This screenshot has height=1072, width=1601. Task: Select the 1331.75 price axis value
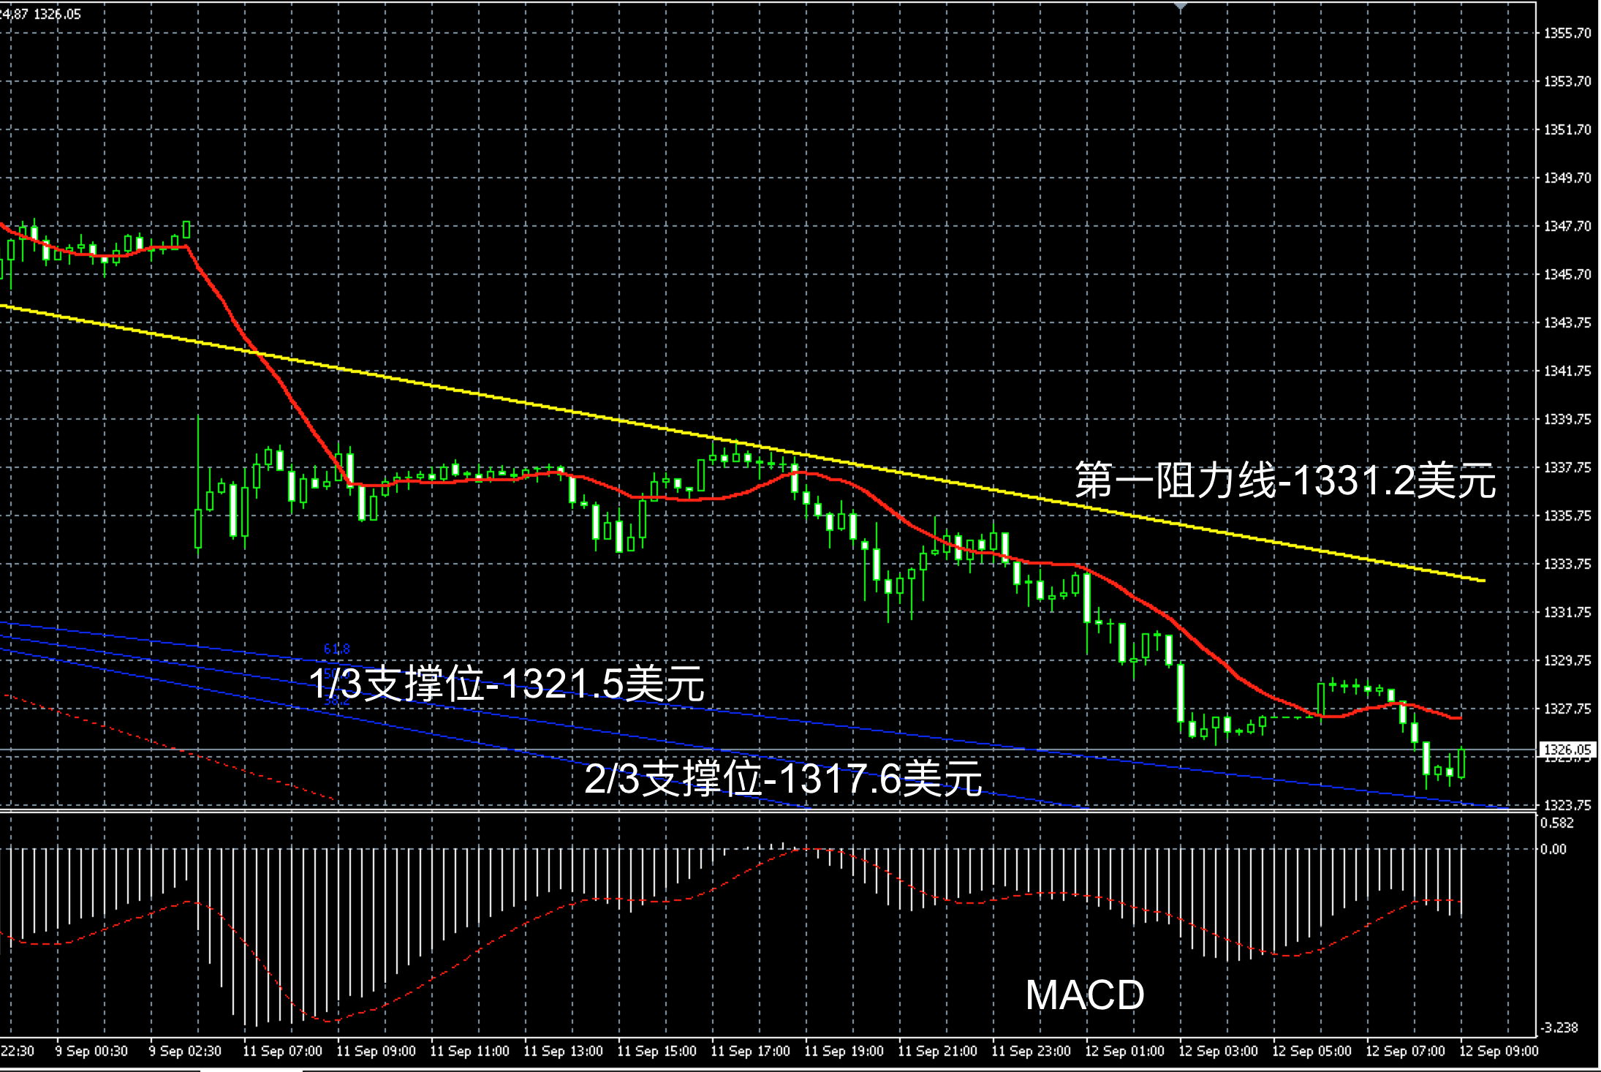pos(1567,612)
